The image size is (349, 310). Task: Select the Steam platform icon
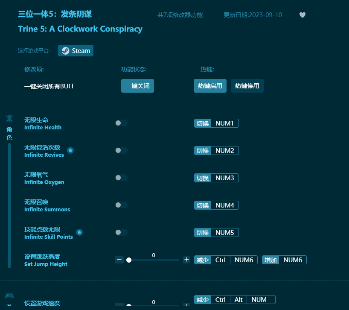coord(65,50)
